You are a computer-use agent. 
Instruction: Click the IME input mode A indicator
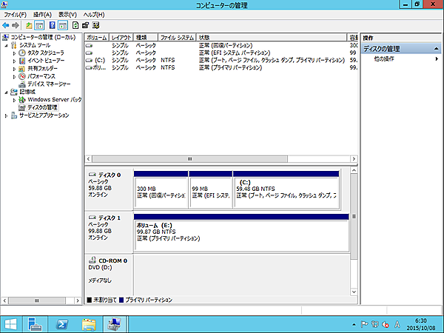pos(397,325)
